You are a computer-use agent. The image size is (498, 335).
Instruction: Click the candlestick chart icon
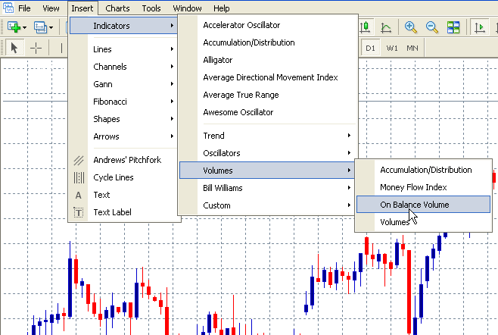pyautogui.click(x=366, y=27)
